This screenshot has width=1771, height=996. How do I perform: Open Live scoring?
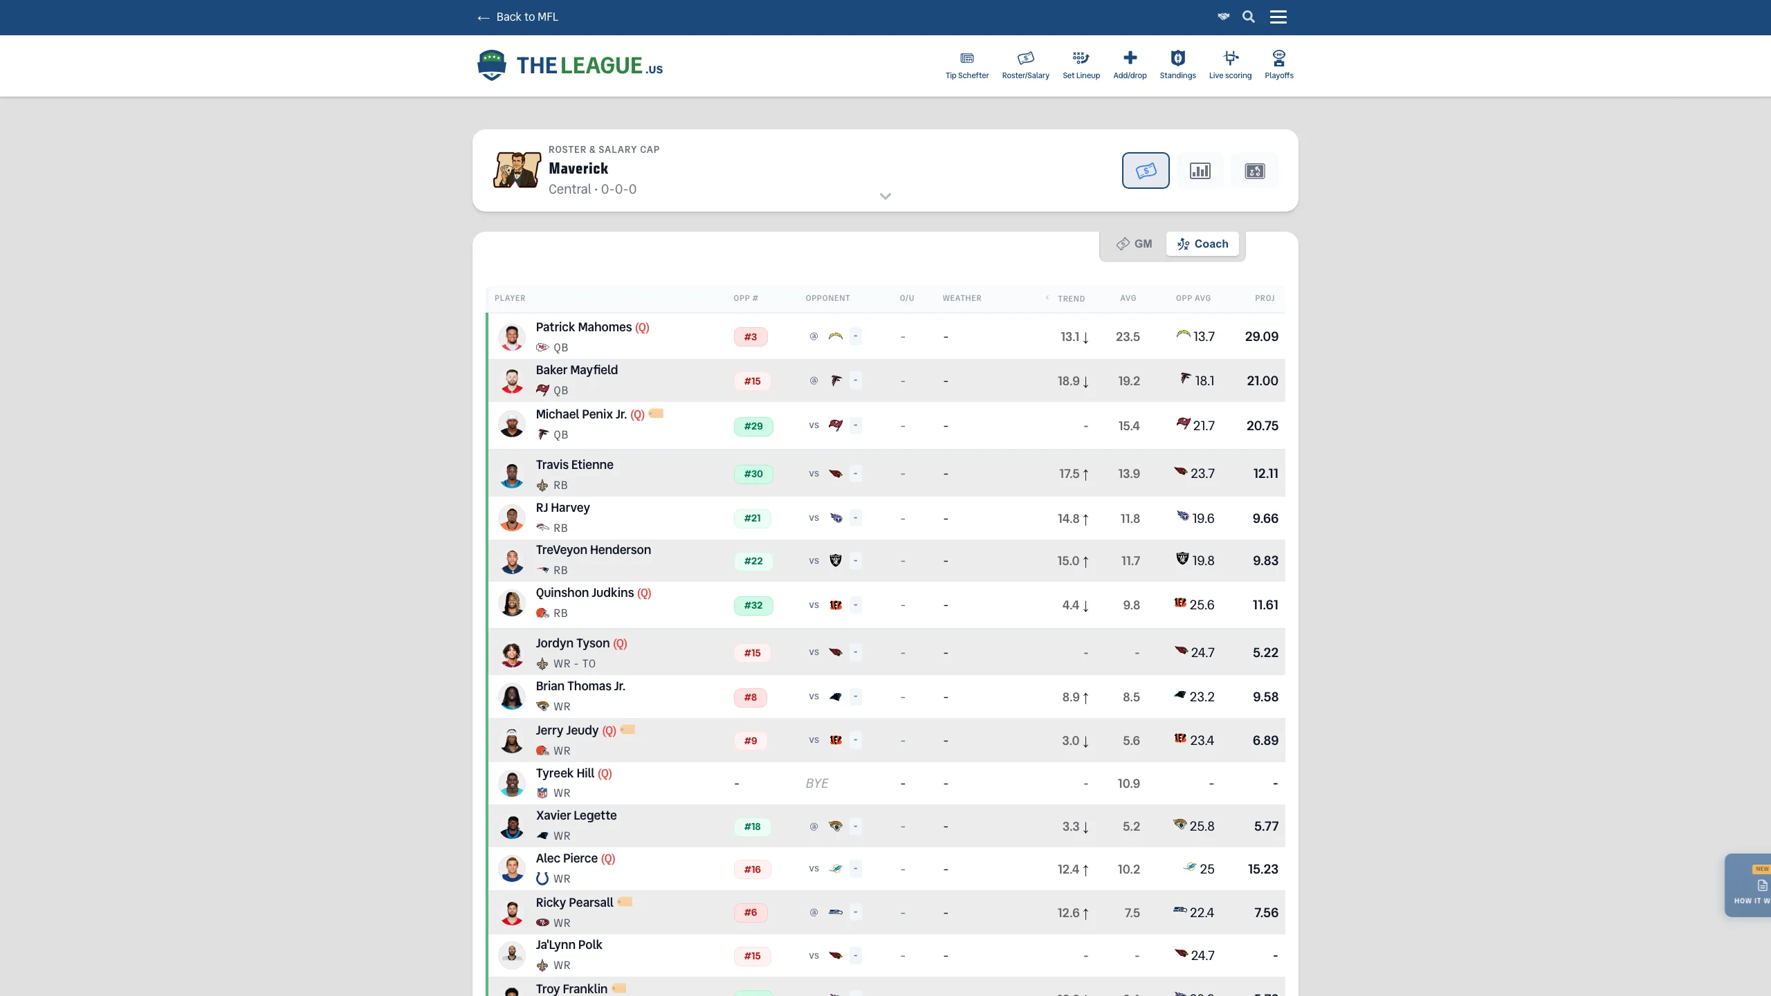[1230, 65]
